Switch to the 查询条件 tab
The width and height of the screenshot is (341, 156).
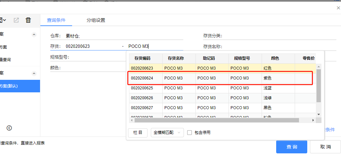coord(56,20)
